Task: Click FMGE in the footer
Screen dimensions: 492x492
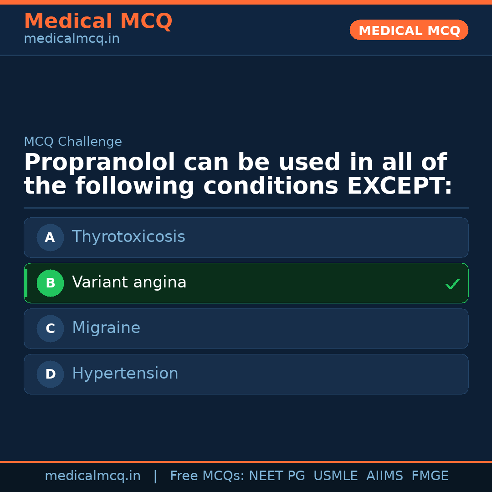Action: click(430, 476)
